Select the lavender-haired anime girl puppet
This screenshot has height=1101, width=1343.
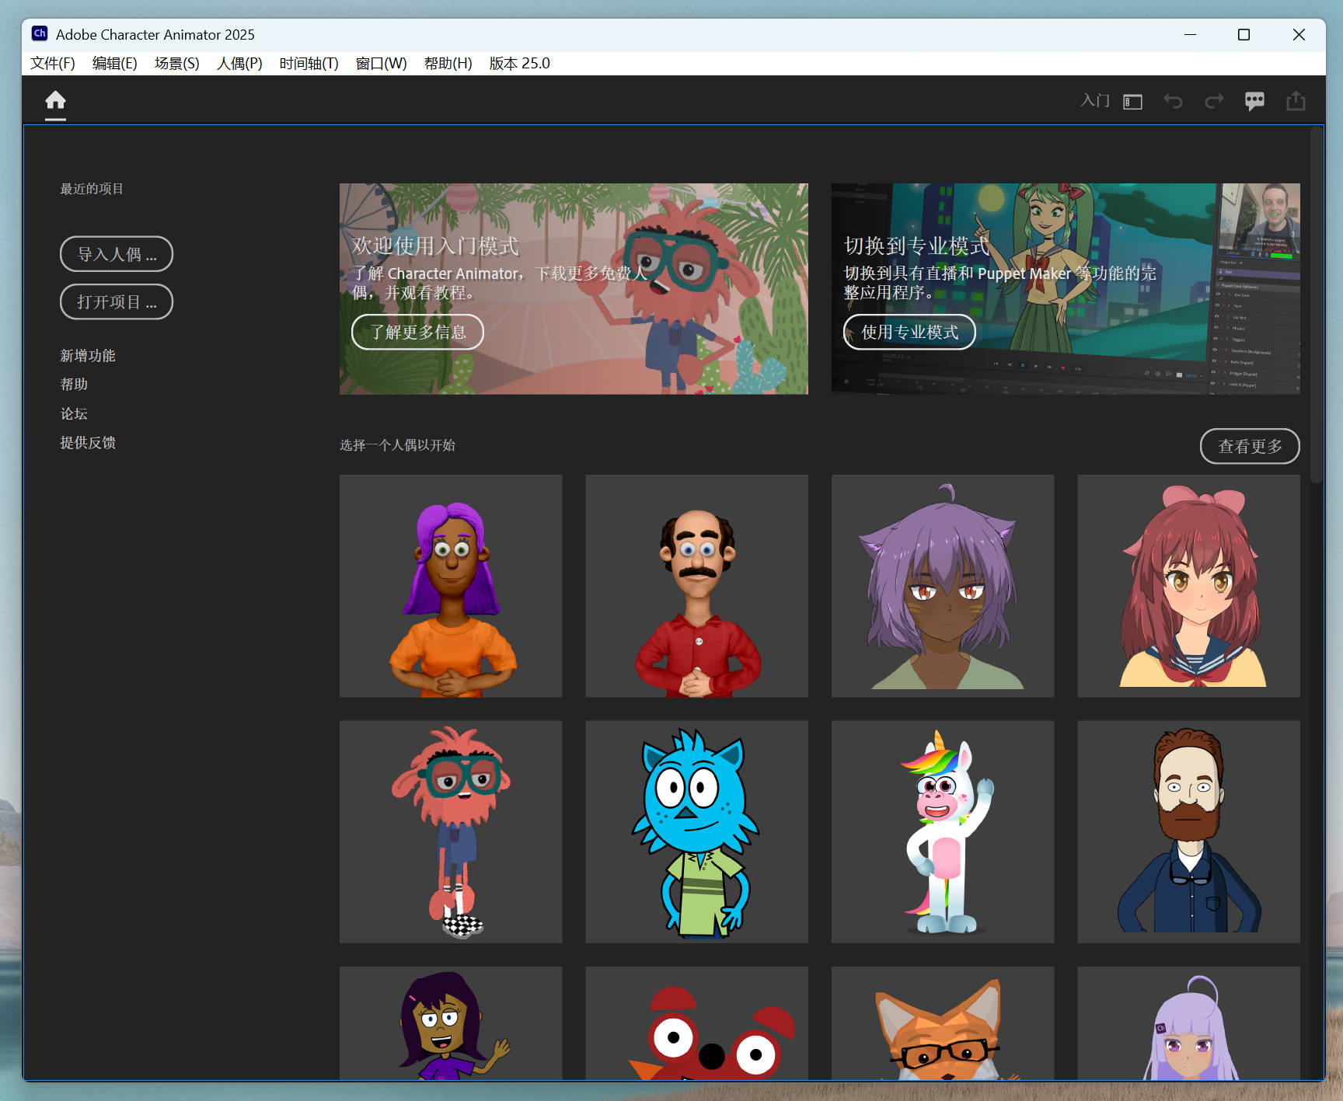coord(1188,1023)
